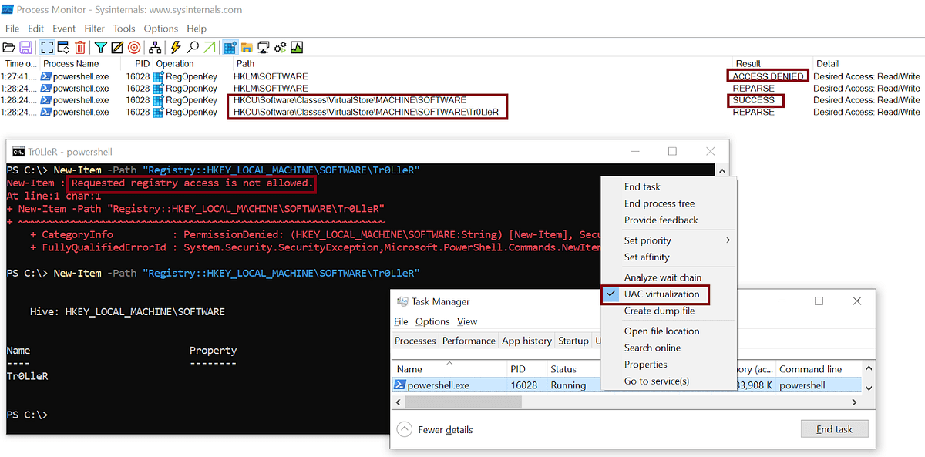Toggle Show File System Activity icon
925x457 pixels.
[x=248, y=45]
